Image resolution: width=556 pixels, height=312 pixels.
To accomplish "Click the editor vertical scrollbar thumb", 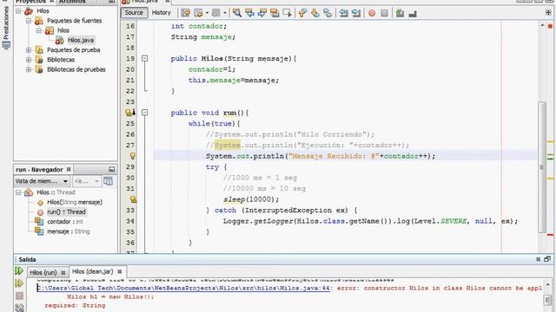I will click(542, 167).
